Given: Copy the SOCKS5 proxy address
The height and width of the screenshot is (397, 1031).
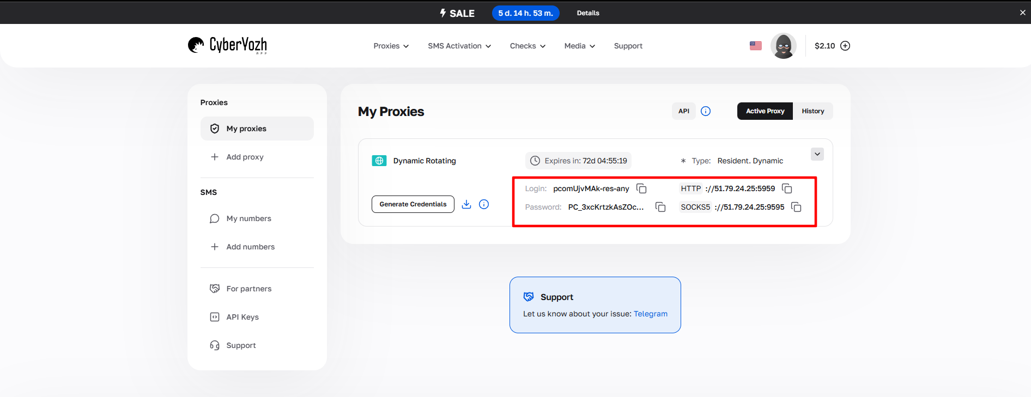Looking at the screenshot, I should pos(796,207).
